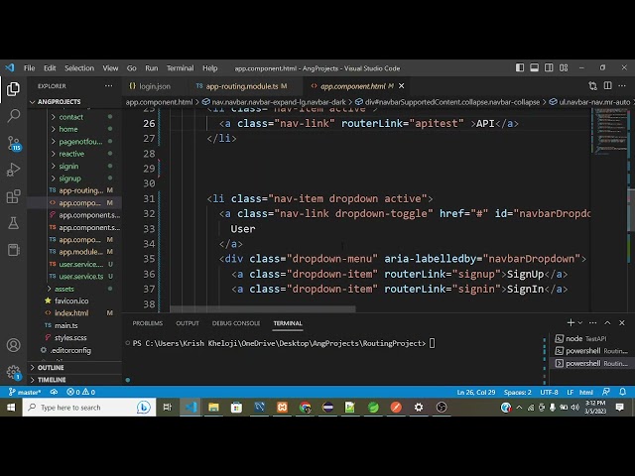Open the Search view in activity bar
Viewport: 635px width, 476px height.
tap(13, 116)
